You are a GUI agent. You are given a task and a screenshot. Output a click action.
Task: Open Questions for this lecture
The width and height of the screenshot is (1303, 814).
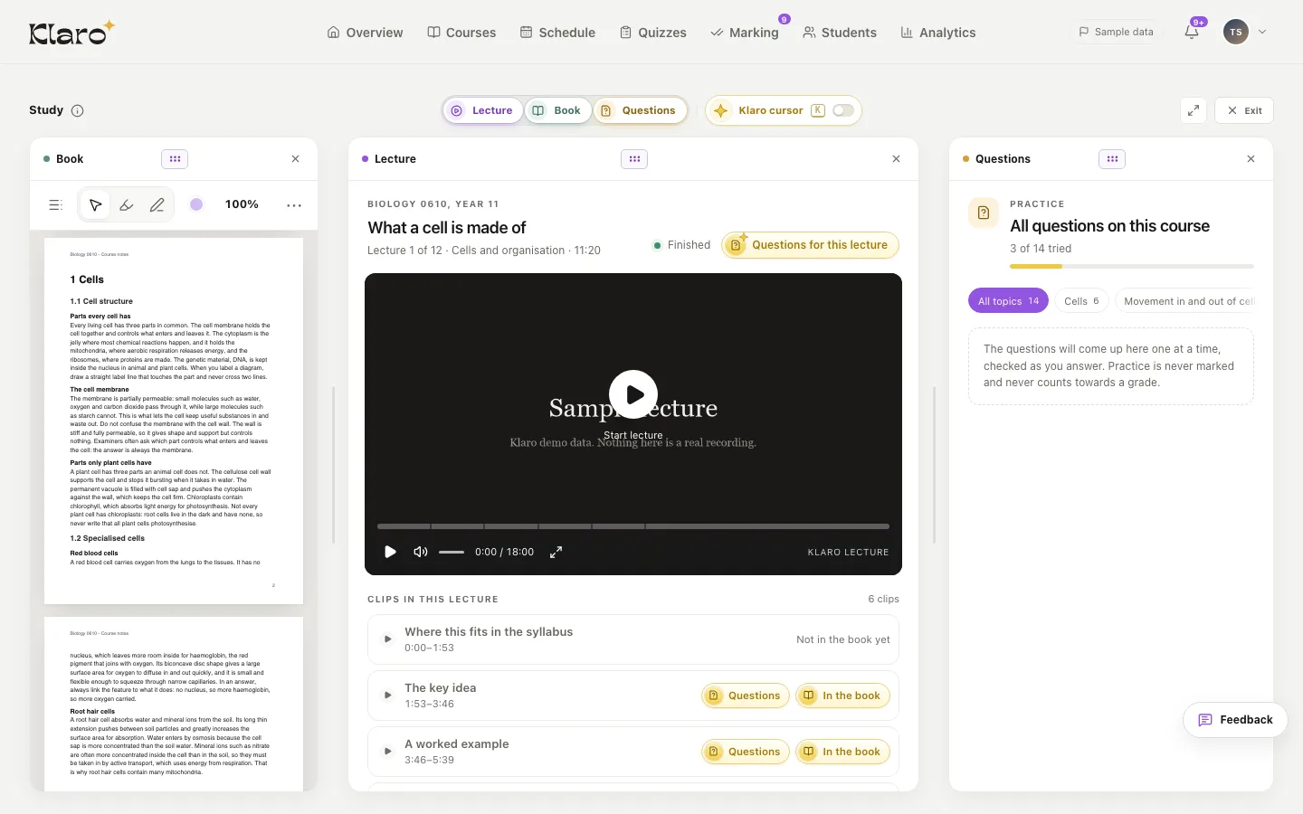tap(811, 245)
